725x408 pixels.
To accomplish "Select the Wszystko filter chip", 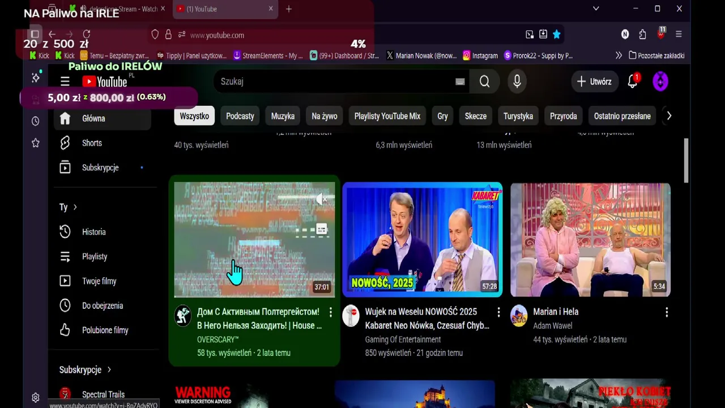I will (194, 116).
